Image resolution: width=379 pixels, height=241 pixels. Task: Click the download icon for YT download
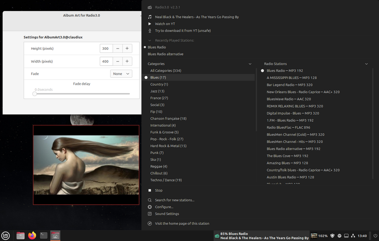[150, 31]
